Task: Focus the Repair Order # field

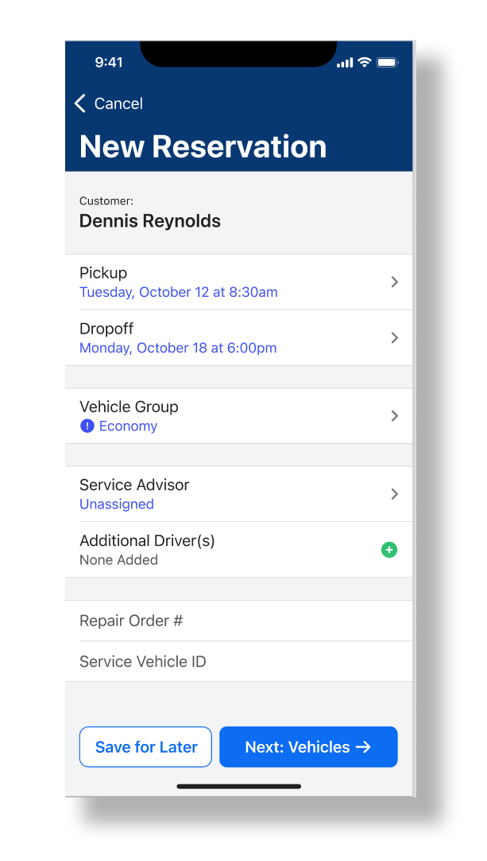Action: (238, 621)
